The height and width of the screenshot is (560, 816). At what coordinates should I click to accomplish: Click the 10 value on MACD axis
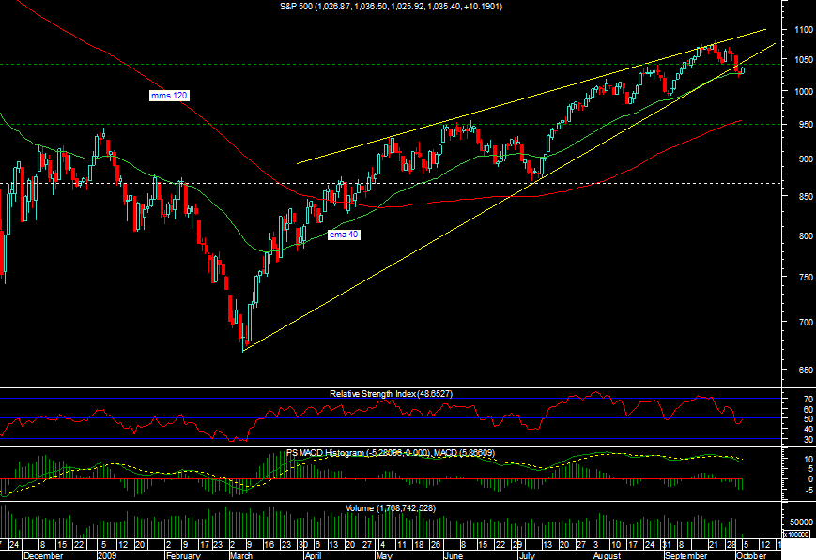[x=808, y=460]
